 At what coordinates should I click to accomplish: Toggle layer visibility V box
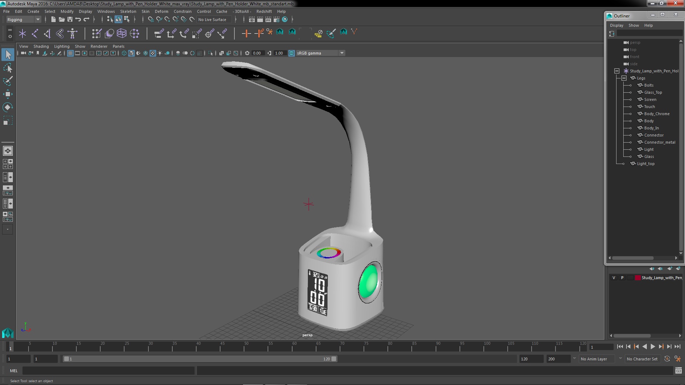pos(614,278)
